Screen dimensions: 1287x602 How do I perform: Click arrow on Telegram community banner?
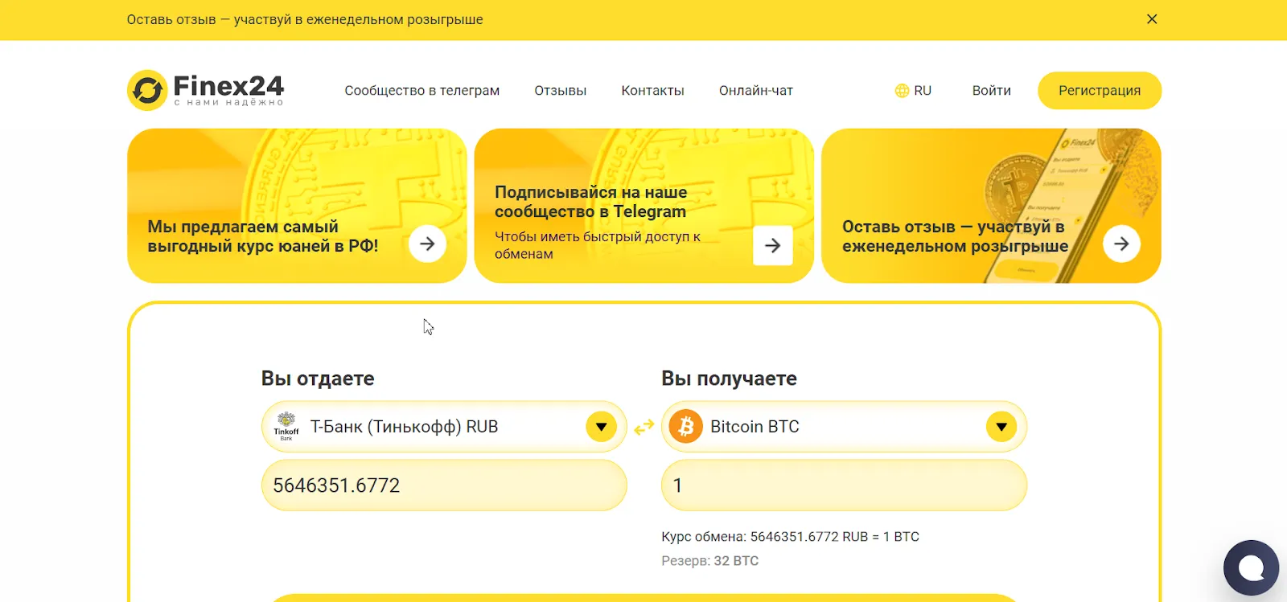point(772,245)
